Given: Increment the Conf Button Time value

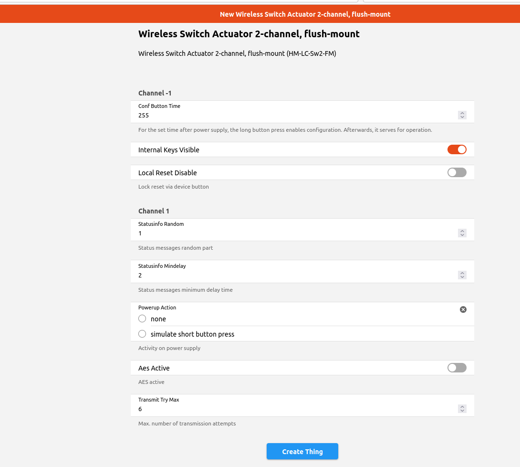Looking at the screenshot, I should tap(462, 113).
